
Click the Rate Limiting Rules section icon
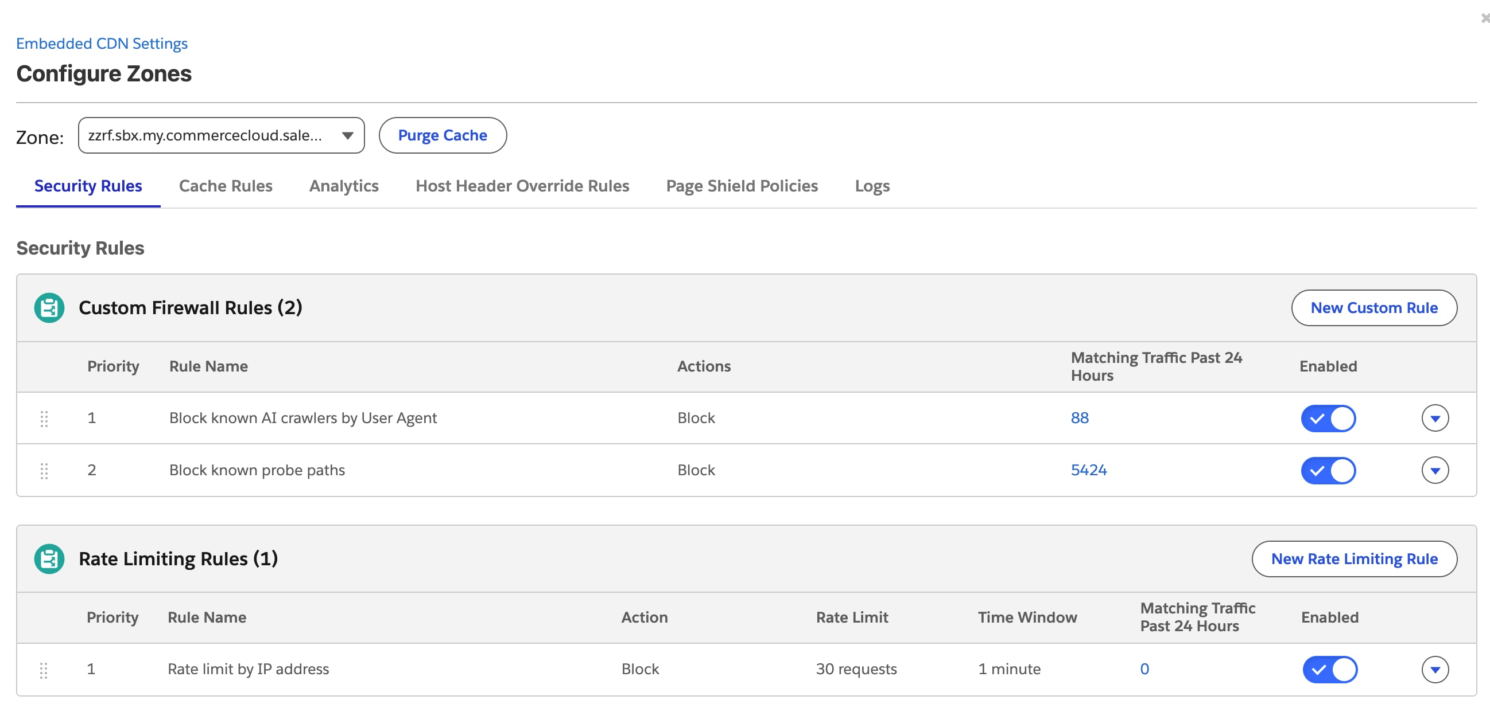(x=49, y=559)
